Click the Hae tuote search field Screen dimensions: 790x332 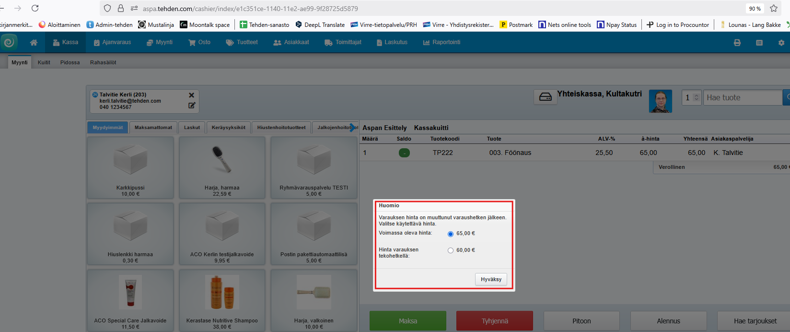(742, 97)
